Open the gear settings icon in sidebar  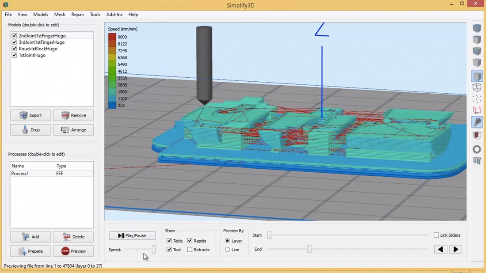[x=477, y=149]
